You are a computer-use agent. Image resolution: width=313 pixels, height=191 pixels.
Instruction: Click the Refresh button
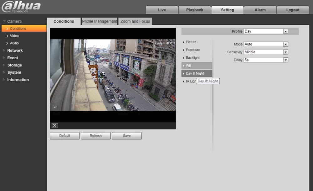tap(95, 136)
